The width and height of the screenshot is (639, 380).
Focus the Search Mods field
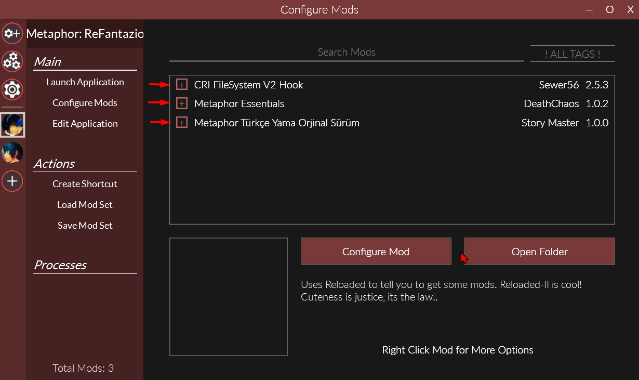click(x=347, y=53)
